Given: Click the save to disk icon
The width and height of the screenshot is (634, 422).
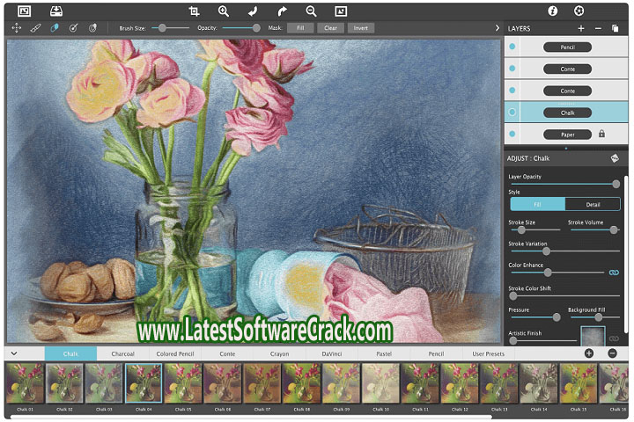Looking at the screenshot, I should pyautogui.click(x=55, y=11).
